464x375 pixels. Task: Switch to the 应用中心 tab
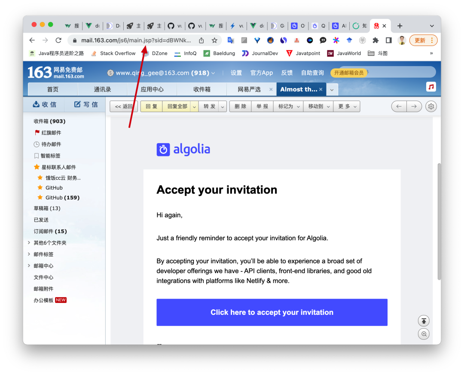152,89
